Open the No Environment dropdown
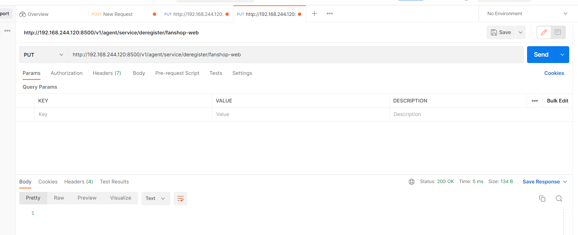 (527, 13)
